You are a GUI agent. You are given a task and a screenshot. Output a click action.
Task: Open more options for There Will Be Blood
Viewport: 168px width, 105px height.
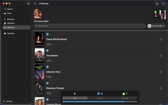pos(161,39)
